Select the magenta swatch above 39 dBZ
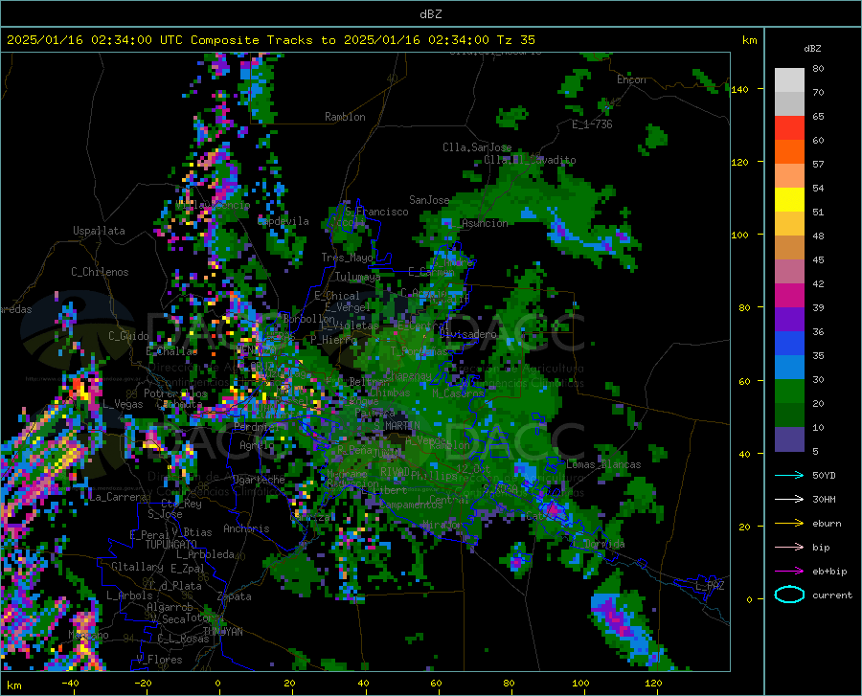This screenshot has height=696, width=862. click(789, 296)
